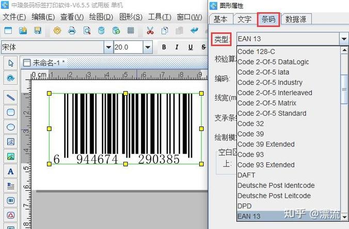This screenshot has height=229, width=349.
Task: Choose Code 39 Extended option
Action: [289, 144]
